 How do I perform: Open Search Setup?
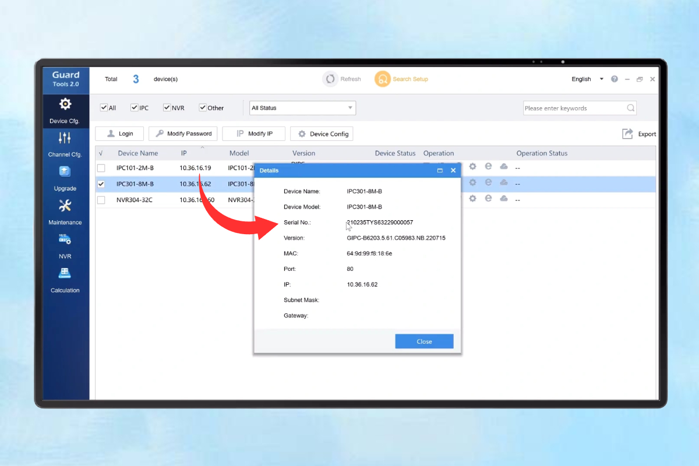[382, 79]
